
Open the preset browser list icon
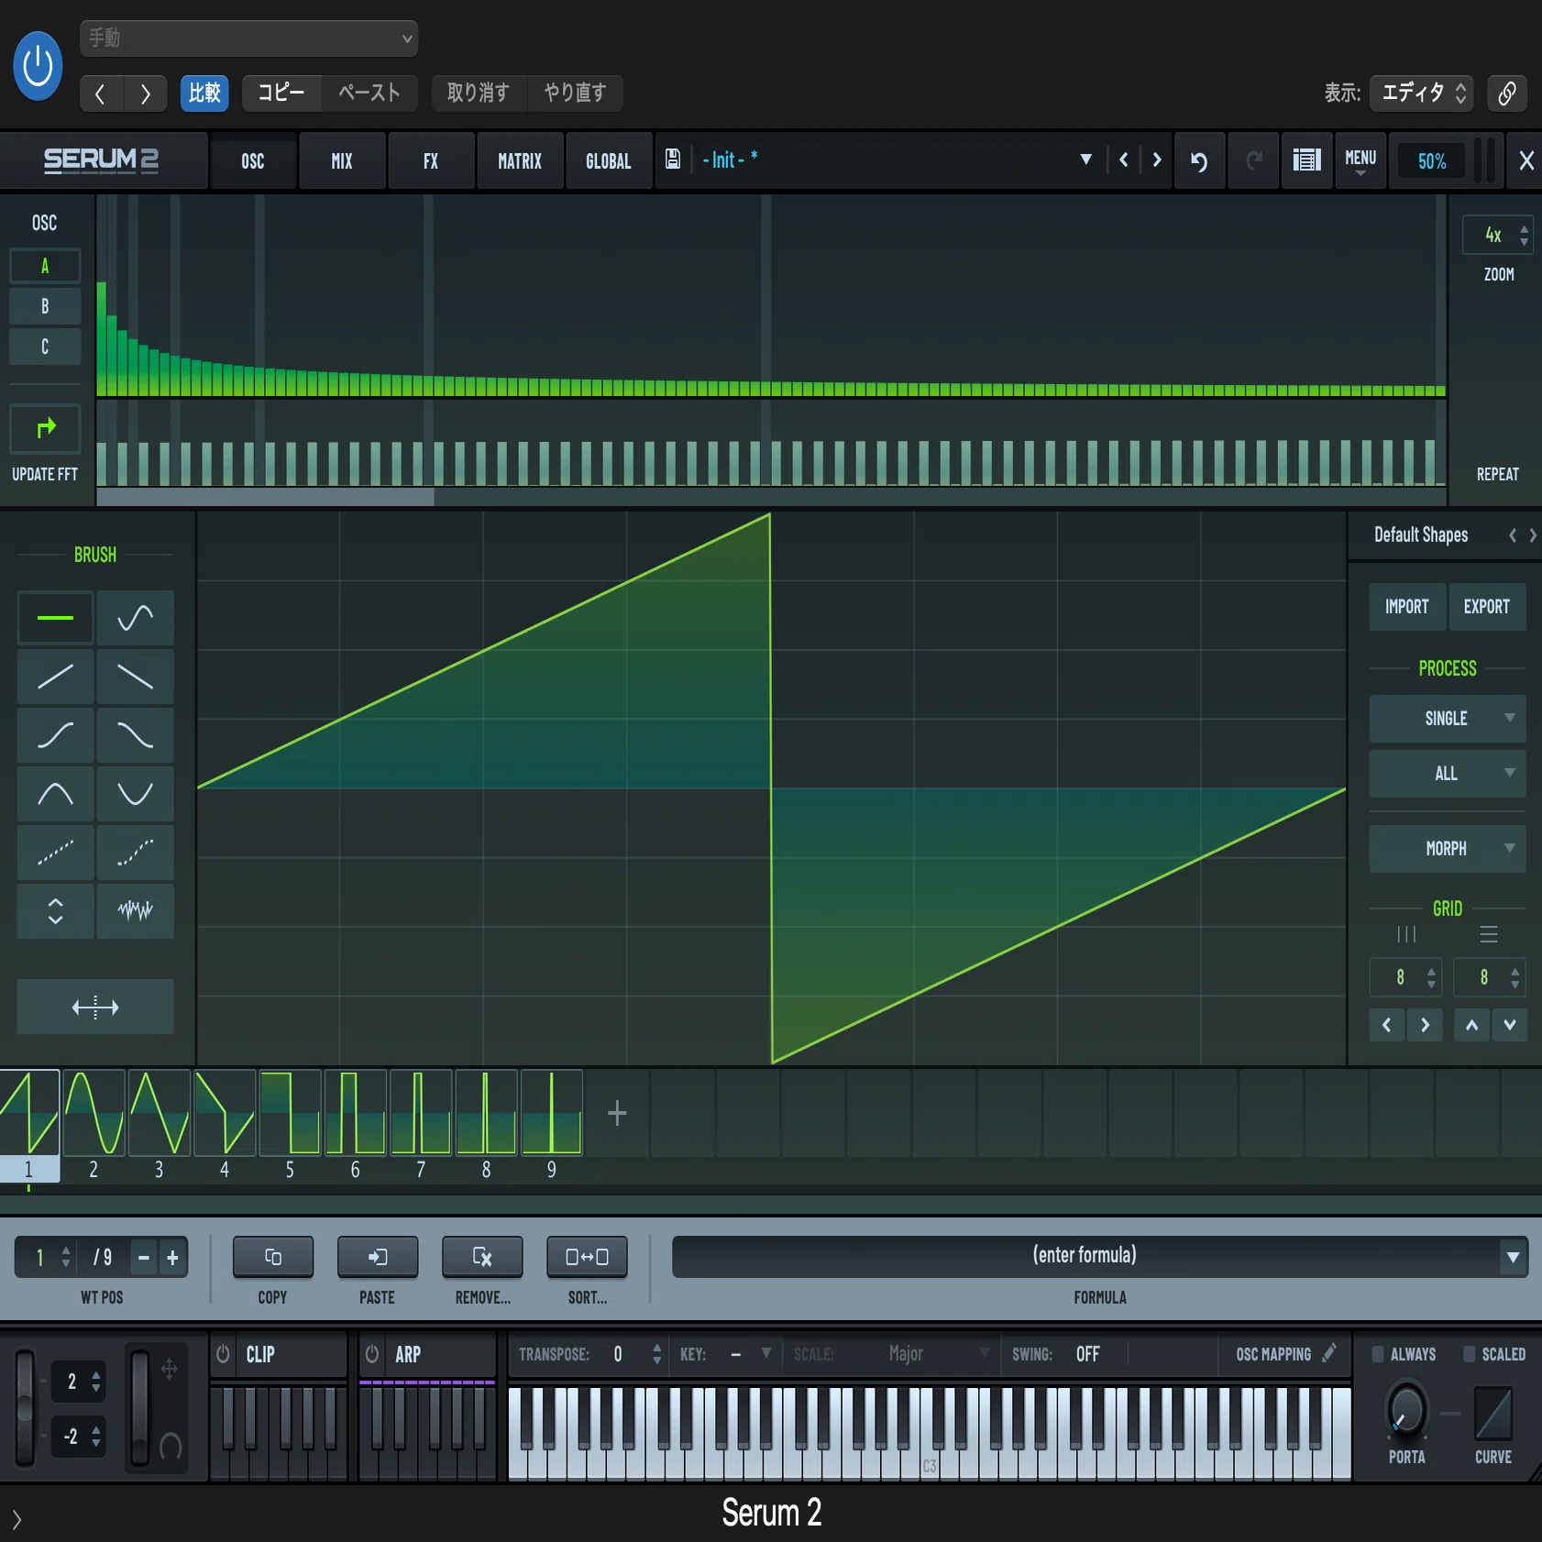coord(1306,161)
